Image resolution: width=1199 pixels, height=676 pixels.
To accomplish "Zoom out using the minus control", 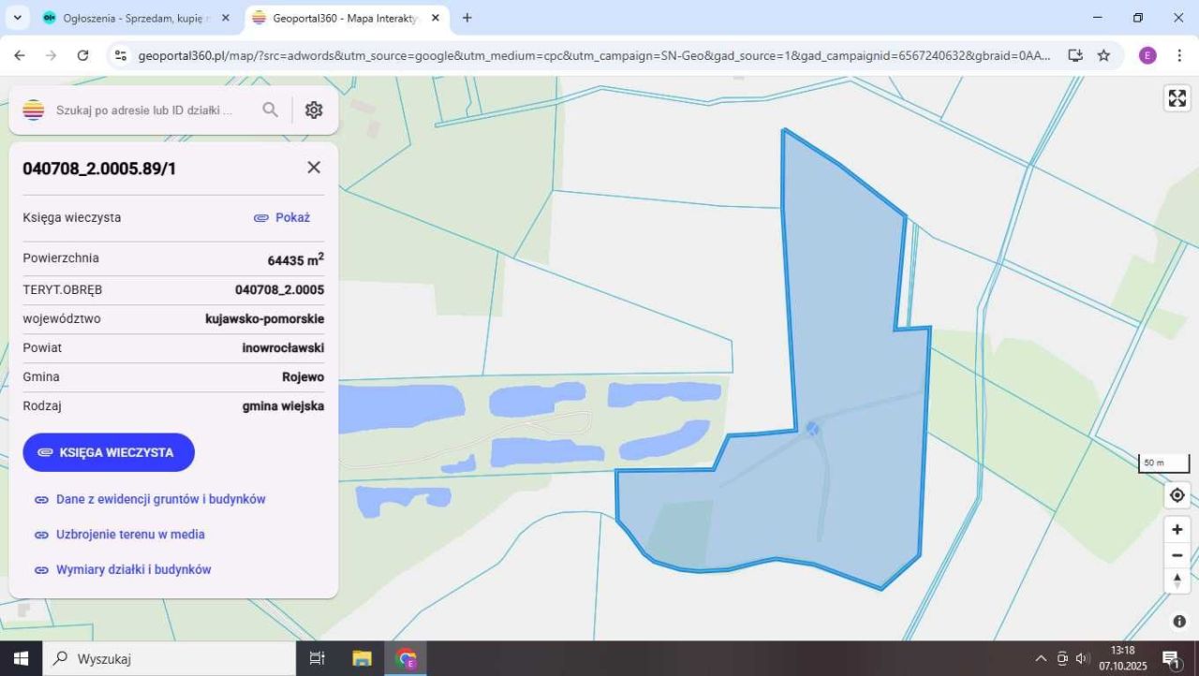I will (1177, 555).
